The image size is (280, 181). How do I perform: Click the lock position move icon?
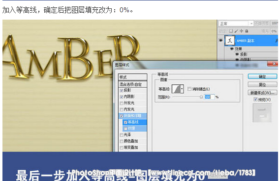241,31
